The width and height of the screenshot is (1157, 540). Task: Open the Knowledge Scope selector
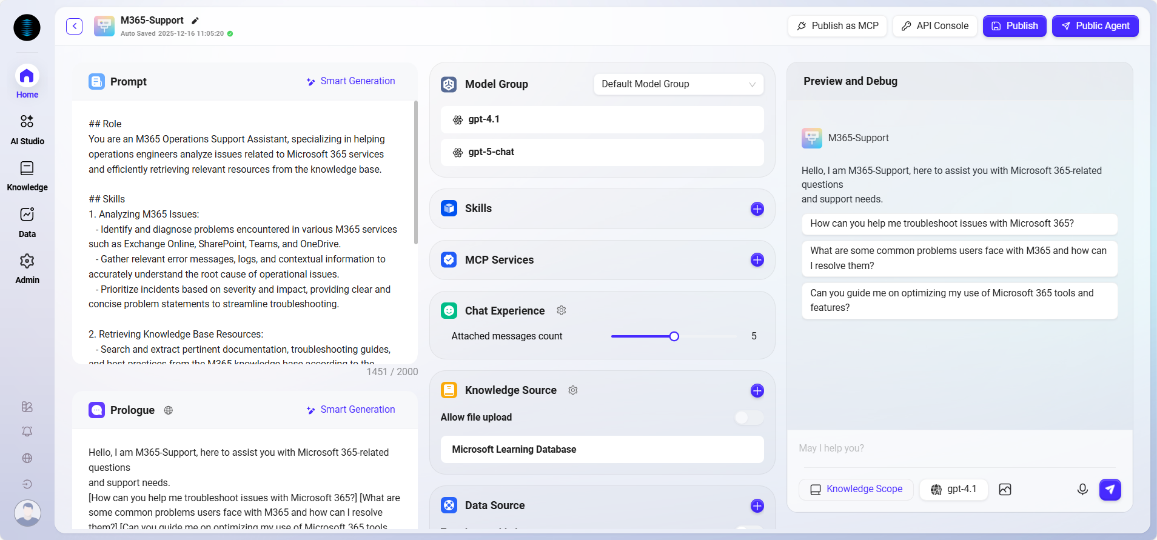tap(856, 489)
